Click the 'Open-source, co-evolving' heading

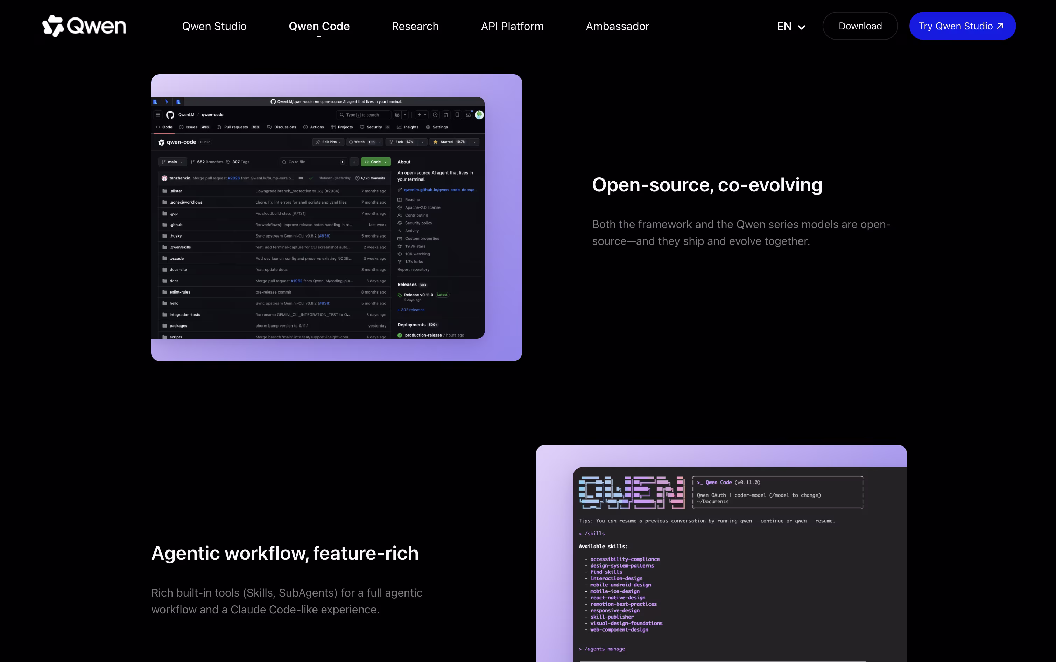point(707,185)
